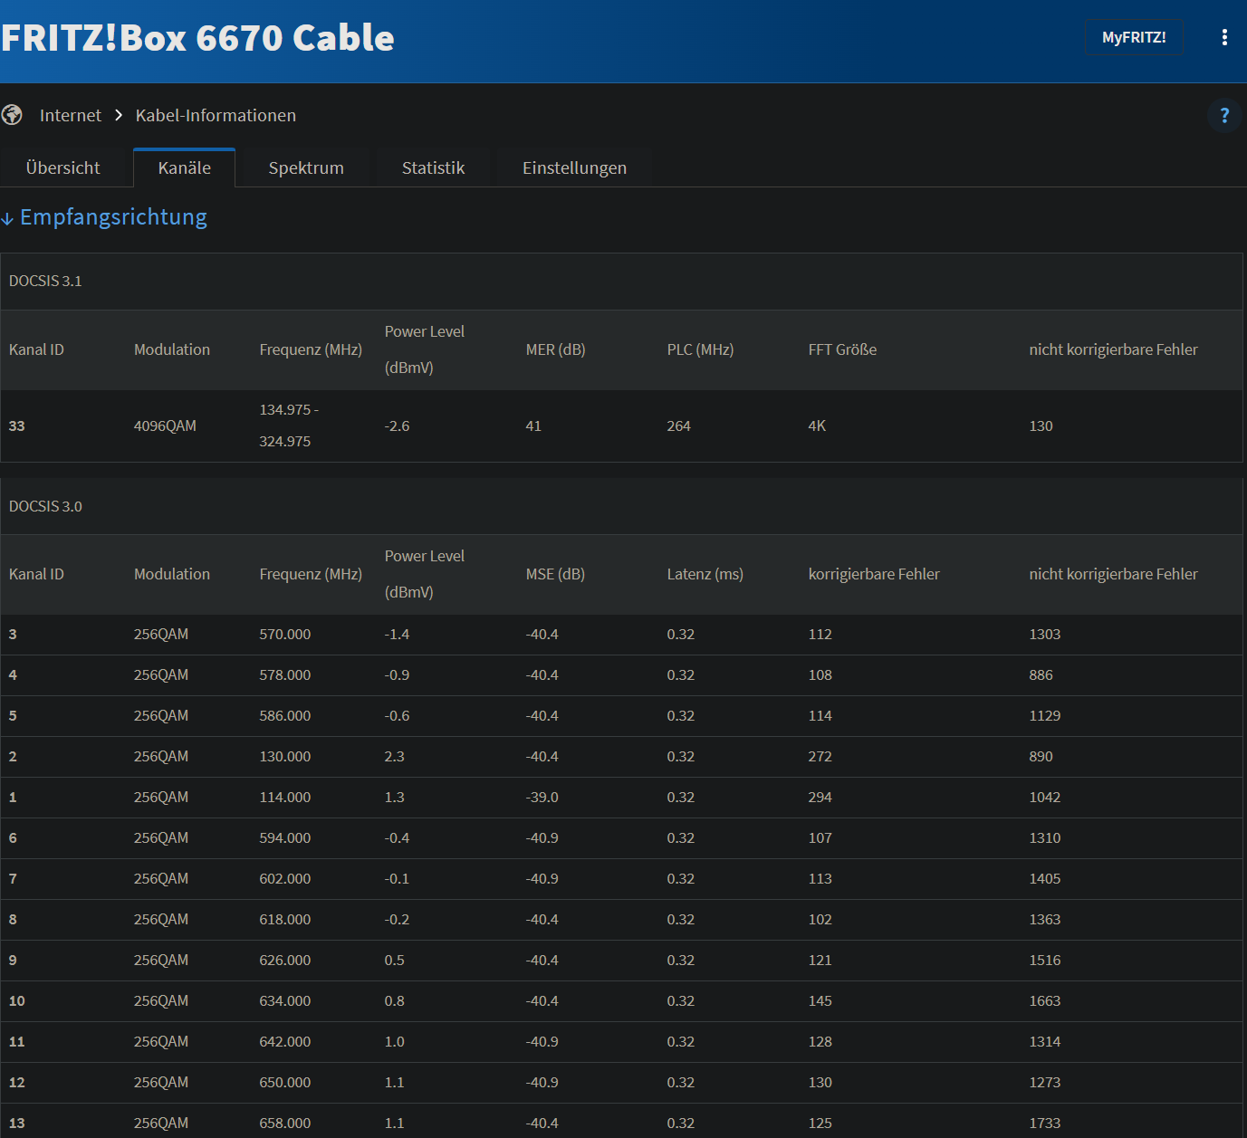Click the FRITZ!Box 6670 Cable title
The image size is (1247, 1138).
197,37
